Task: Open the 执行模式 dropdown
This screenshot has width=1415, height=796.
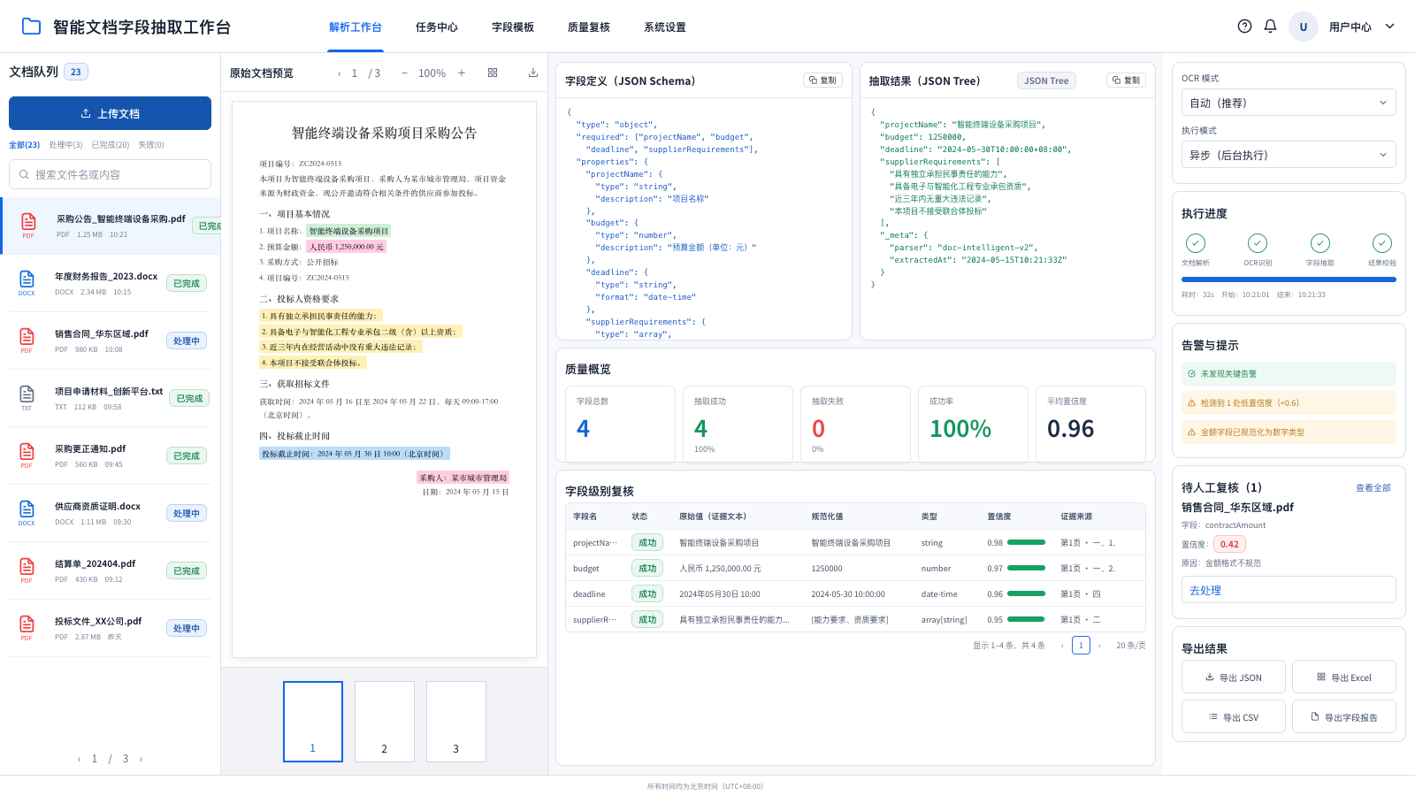Action: click(x=1289, y=155)
